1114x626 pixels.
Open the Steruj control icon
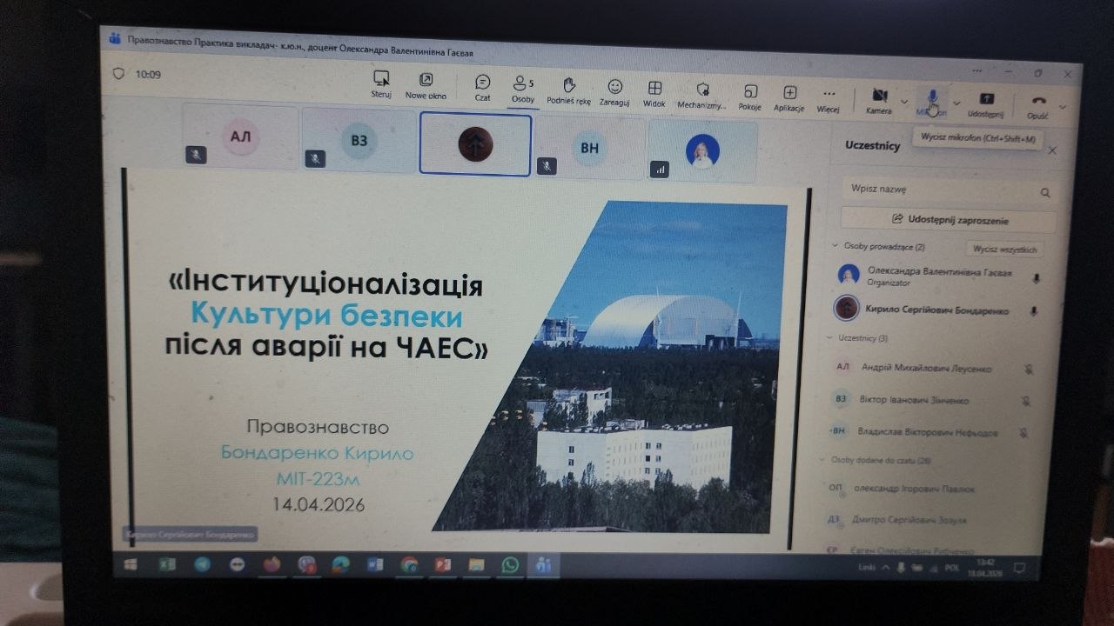click(381, 82)
